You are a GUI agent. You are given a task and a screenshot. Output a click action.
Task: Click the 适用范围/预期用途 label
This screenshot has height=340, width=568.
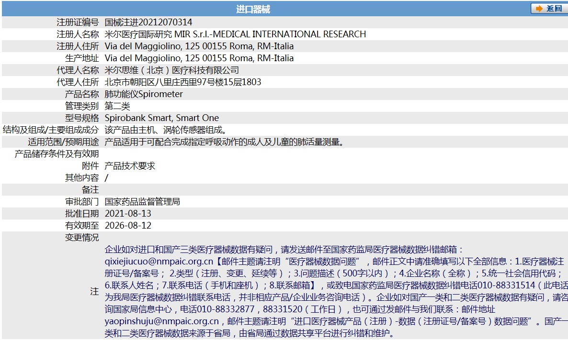[63, 142]
